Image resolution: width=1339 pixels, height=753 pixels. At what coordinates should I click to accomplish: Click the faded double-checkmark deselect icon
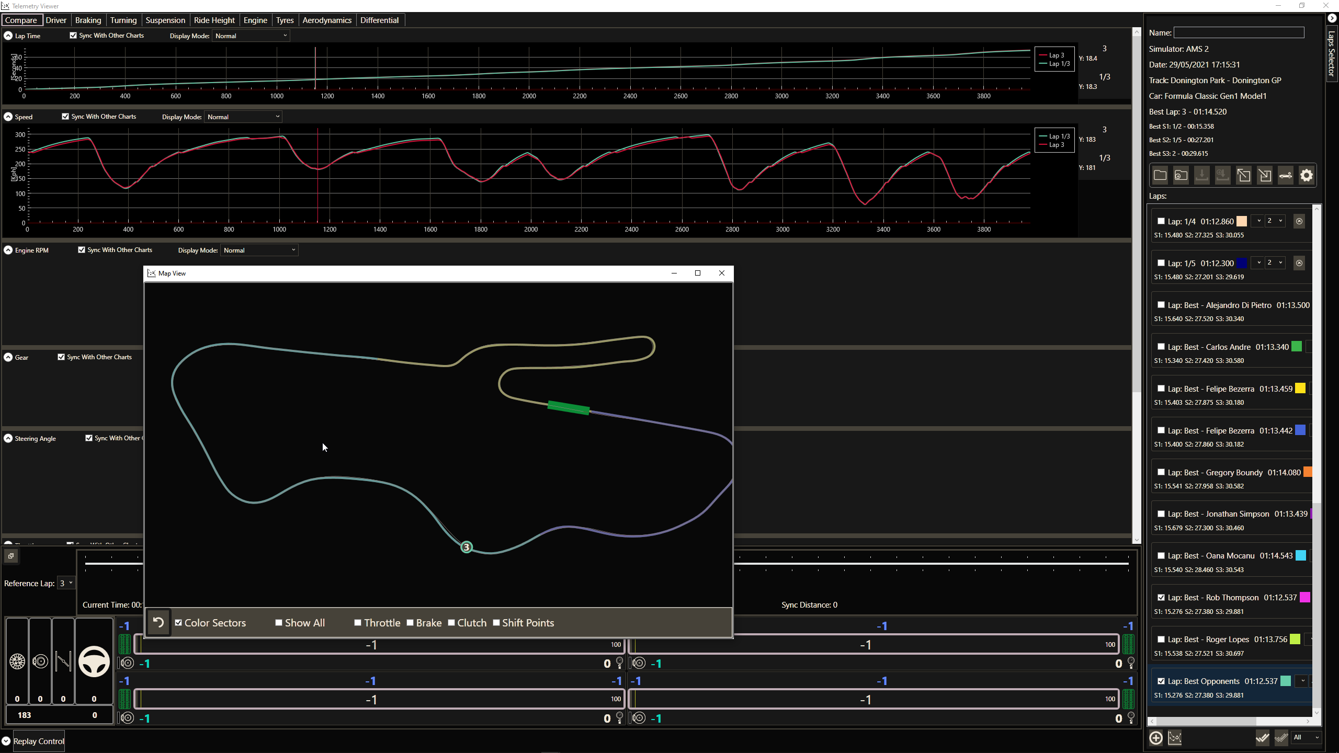pyautogui.click(x=1281, y=738)
